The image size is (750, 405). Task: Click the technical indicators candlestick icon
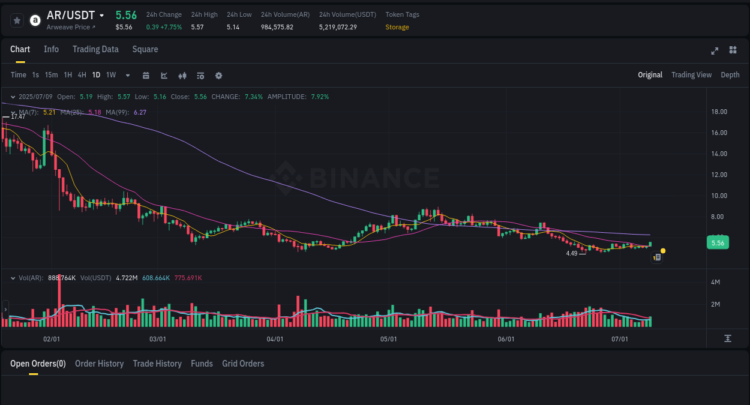(x=182, y=76)
